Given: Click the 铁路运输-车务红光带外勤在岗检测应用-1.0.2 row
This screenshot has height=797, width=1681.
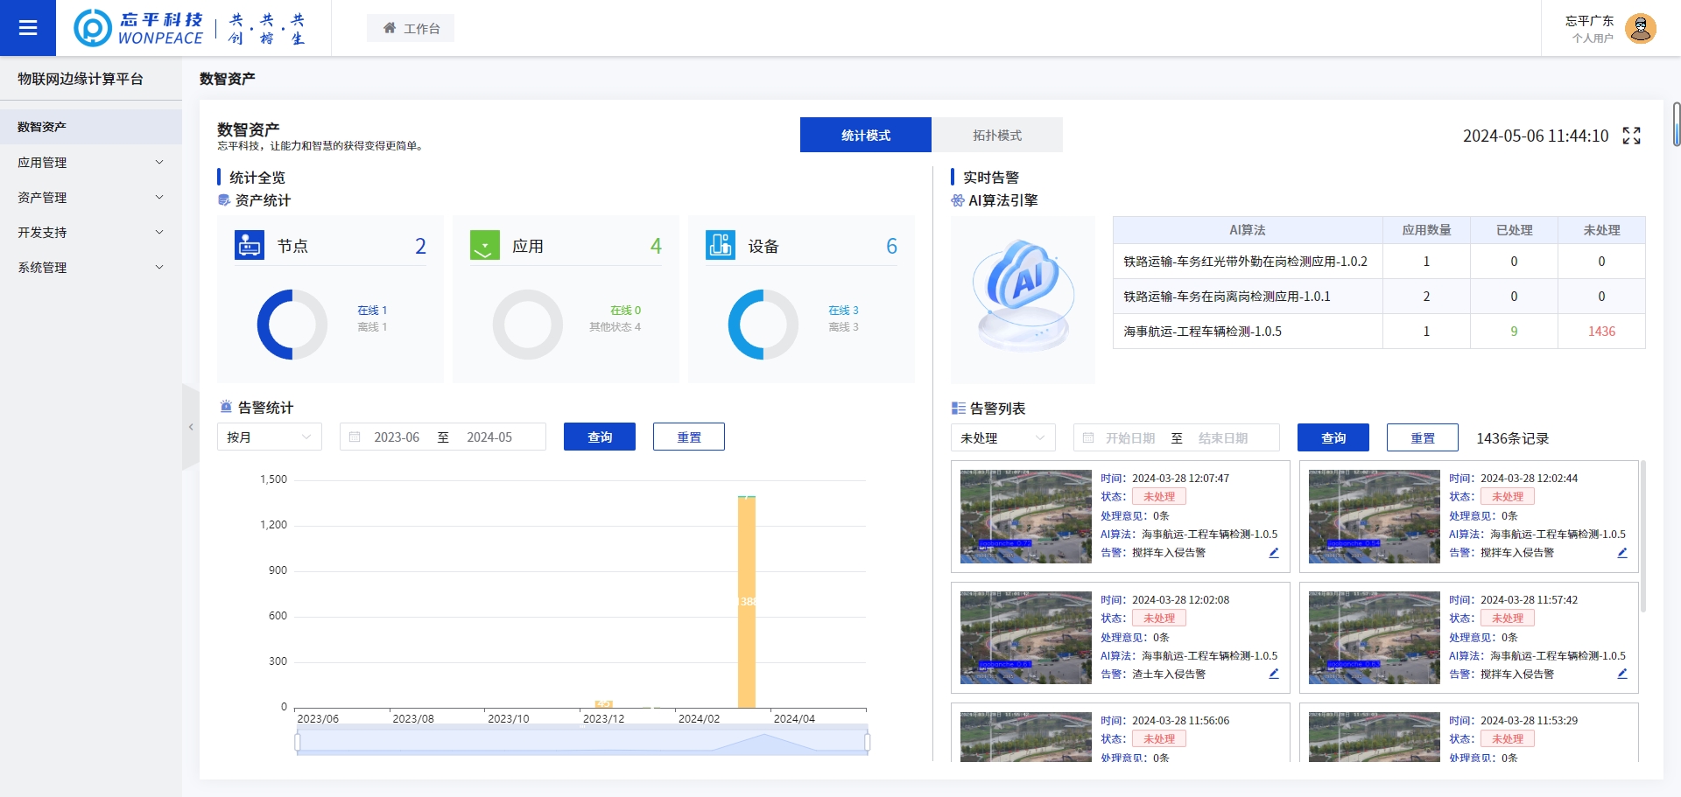Looking at the screenshot, I should (1379, 261).
